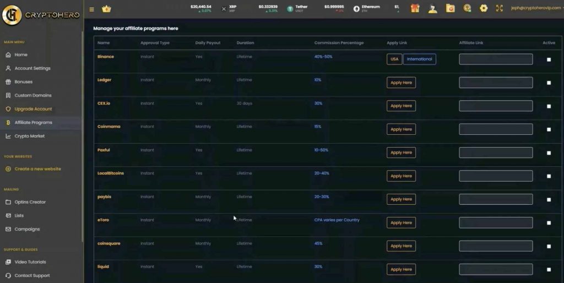Click Apply Here for CEX.io
Viewport: 564px width, 283px height.
click(x=401, y=106)
